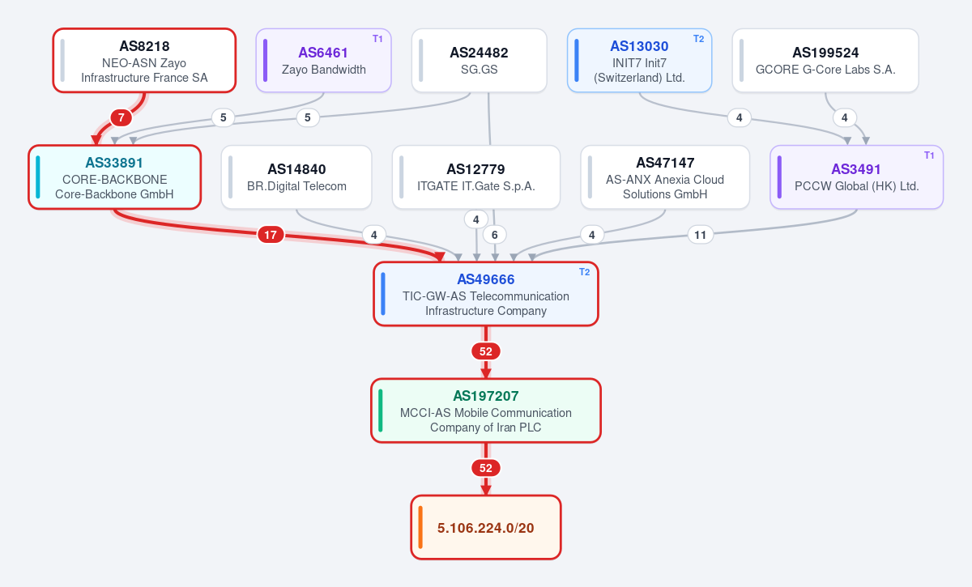Image resolution: width=972 pixels, height=587 pixels.
Task: Select the AS47147 Anexia Cloud node
Action: [x=665, y=177]
